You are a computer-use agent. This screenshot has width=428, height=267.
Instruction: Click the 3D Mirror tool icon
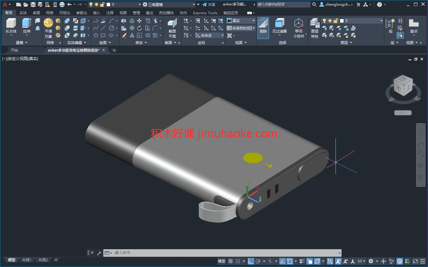(x=124, y=21)
